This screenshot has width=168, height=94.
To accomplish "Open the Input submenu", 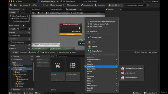I will [x=101, y=79].
